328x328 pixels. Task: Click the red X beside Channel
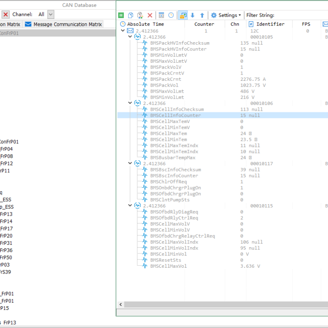click(6, 14)
